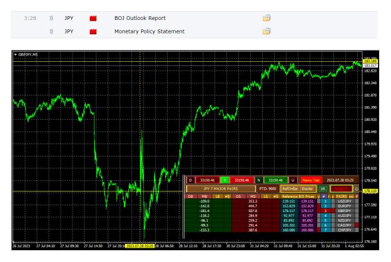The height and width of the screenshot is (262, 391).
Task: Select the NZDJPY pair
Action: click(344, 220)
